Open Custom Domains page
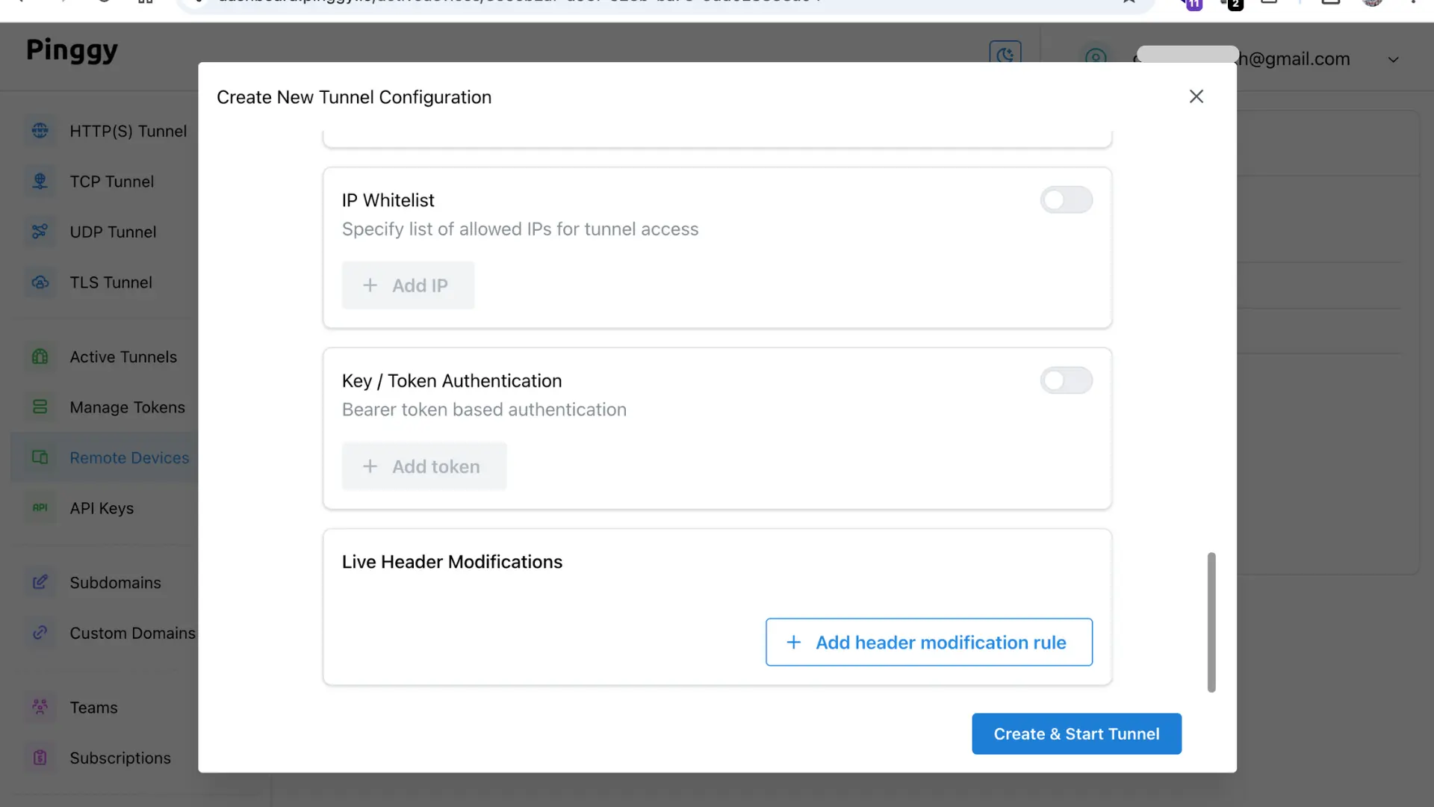 pos(105,633)
